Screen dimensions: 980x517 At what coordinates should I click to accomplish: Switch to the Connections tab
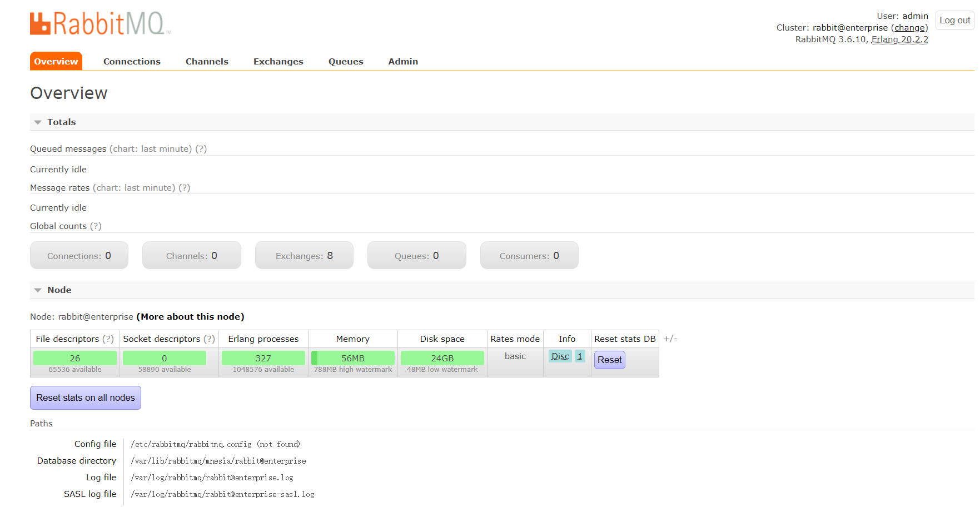coord(132,61)
